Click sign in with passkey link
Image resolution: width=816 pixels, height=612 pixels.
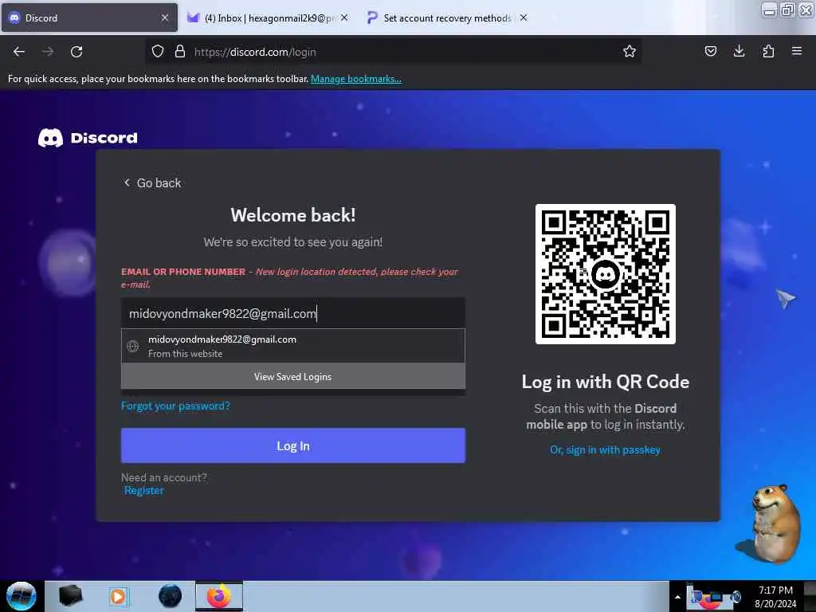tap(606, 449)
